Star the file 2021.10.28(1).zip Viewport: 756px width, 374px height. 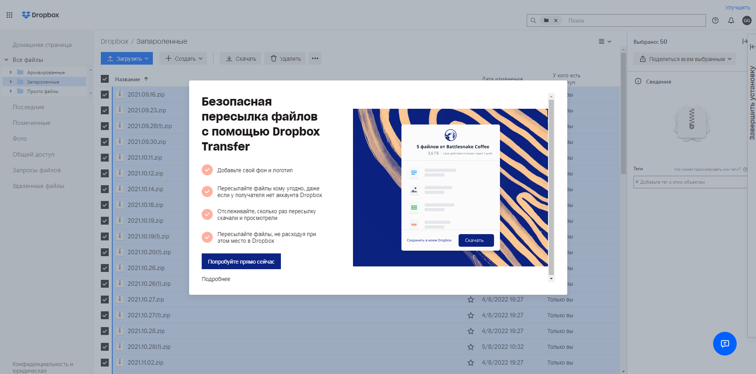coord(471,347)
